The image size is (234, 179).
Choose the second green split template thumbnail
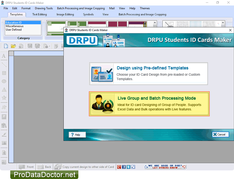point(77,24)
